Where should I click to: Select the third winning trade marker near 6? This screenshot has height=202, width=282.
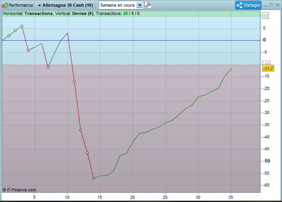22,26
